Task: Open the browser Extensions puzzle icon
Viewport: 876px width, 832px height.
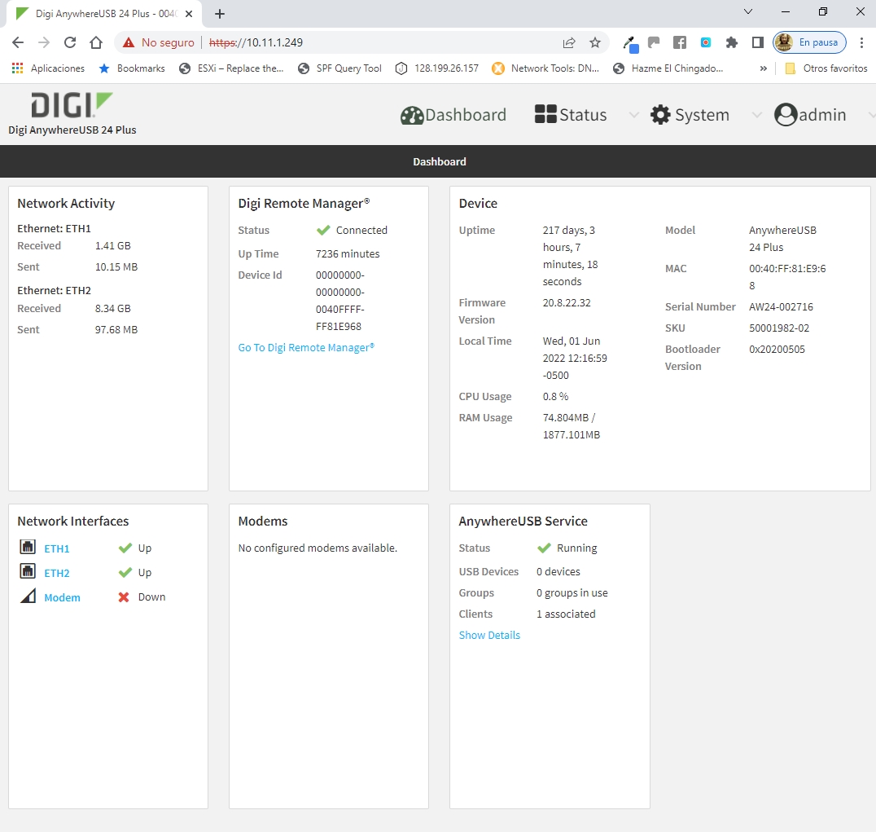Action: [x=732, y=42]
